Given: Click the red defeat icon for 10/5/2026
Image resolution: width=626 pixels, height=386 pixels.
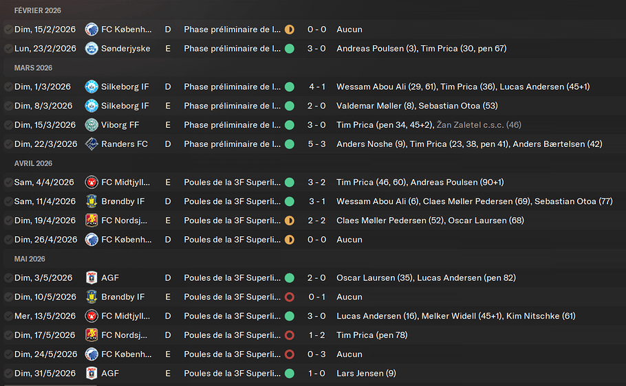Looking at the screenshot, I should click(290, 297).
